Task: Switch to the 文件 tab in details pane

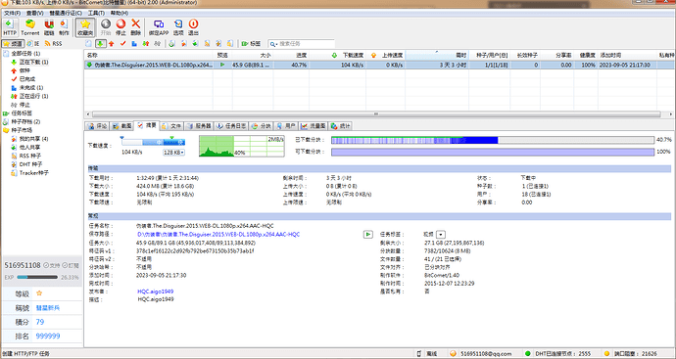Action: (x=171, y=126)
